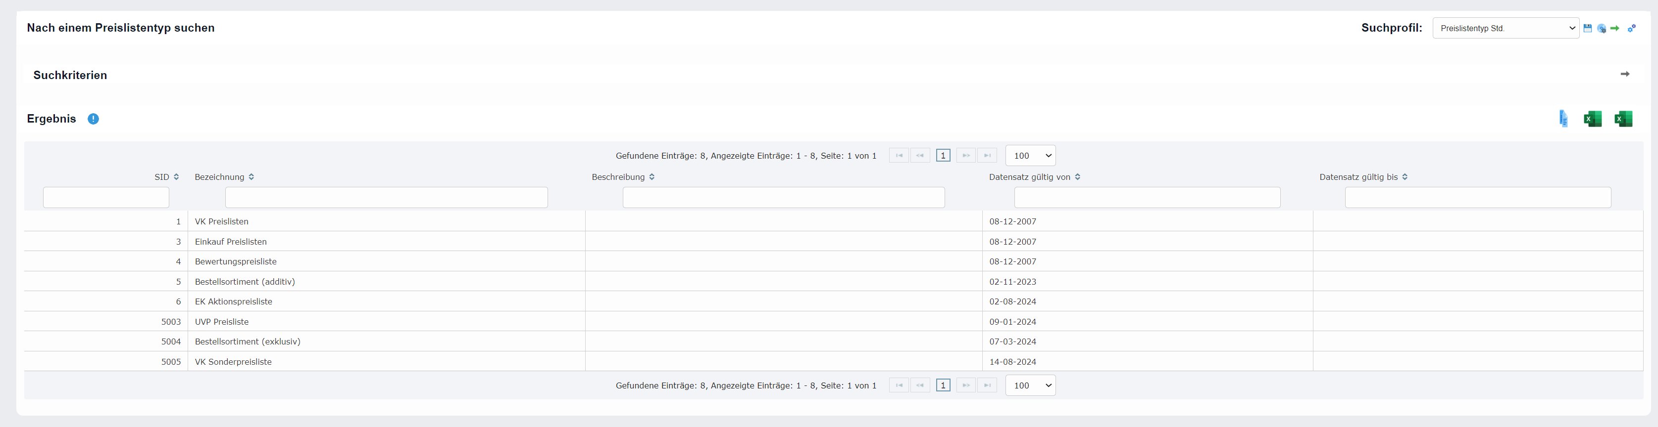Screen dimensions: 1658x427
Task: Open the blue double-gear settings icon
Action: point(1632,28)
